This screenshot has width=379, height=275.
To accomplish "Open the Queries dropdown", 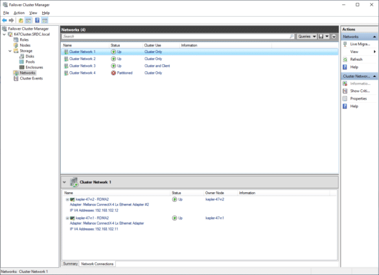I will point(306,36).
